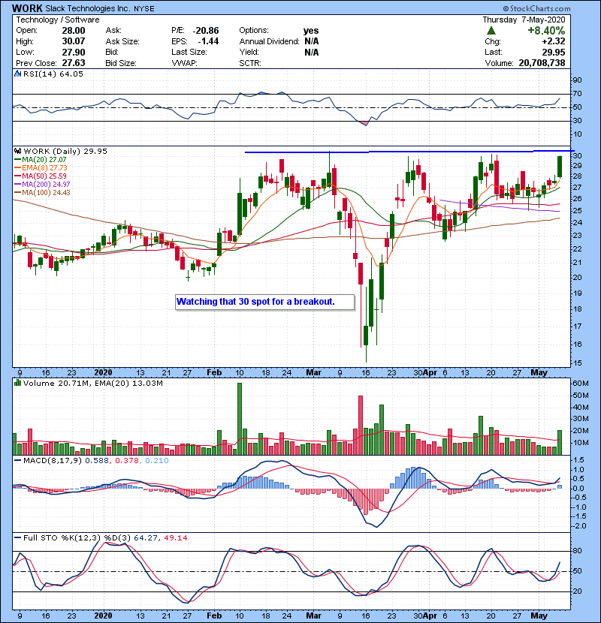This screenshot has width=601, height=623.
Task: Select the Low value 27.90
Action: [74, 52]
